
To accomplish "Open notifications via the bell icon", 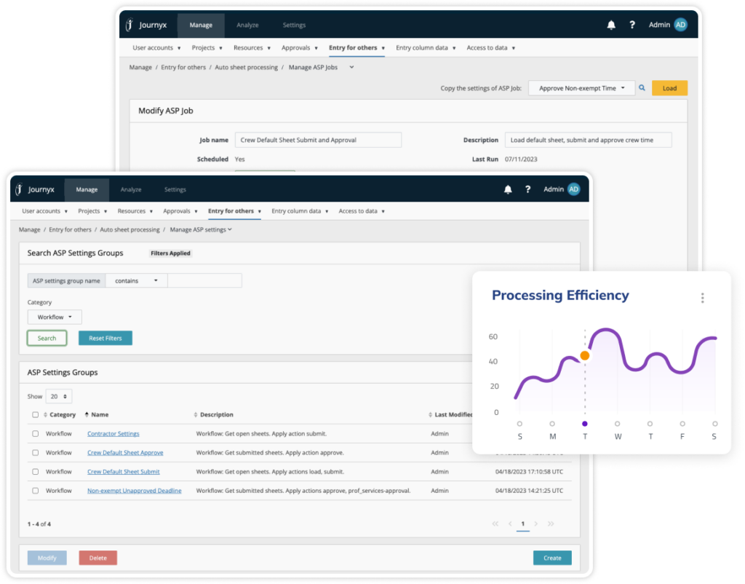I will pos(508,189).
